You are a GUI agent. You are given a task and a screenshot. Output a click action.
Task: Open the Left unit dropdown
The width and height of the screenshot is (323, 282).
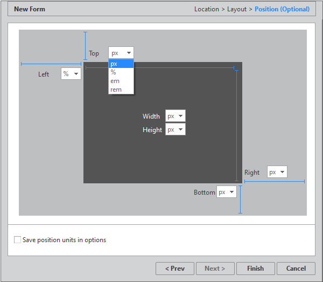pyautogui.click(x=71, y=74)
